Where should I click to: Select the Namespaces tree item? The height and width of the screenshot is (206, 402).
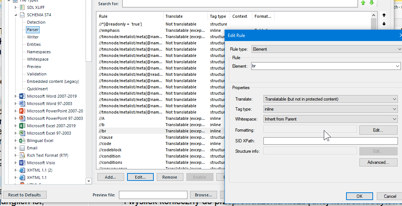pyautogui.click(x=39, y=52)
